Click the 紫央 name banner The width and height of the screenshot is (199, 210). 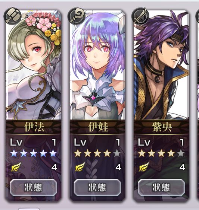(161, 127)
